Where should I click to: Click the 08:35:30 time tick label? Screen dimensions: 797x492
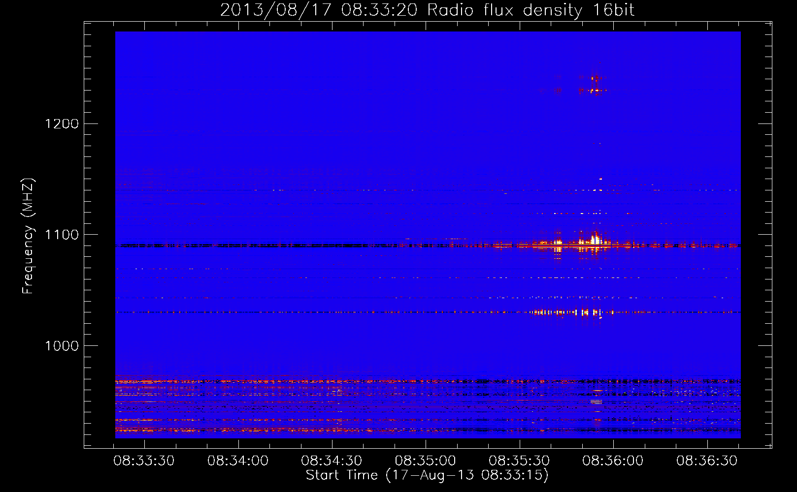coord(519,461)
